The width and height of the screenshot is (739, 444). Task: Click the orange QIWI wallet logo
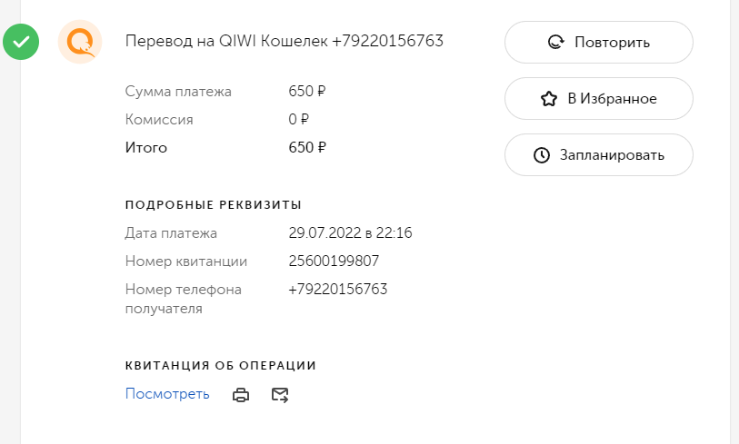click(x=80, y=42)
